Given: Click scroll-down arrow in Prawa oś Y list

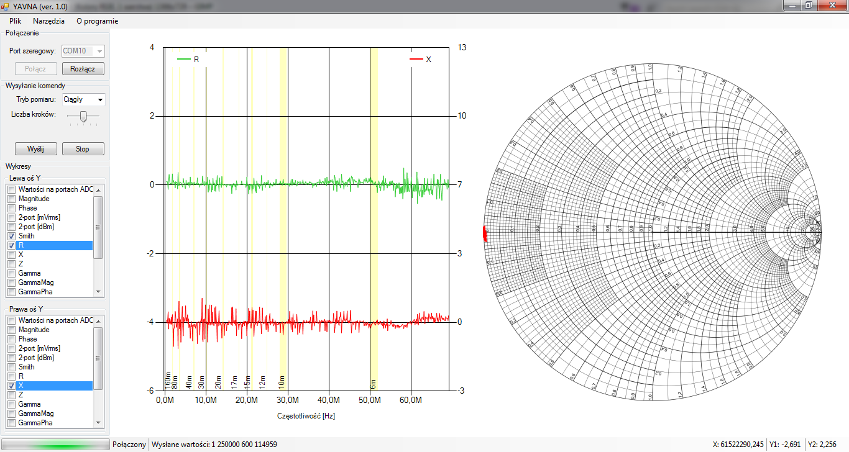Looking at the screenshot, I should pos(98,422).
